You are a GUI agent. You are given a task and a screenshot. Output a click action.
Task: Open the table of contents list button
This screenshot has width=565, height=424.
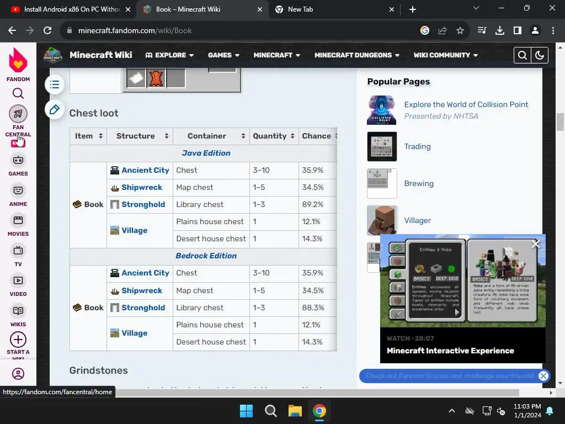[55, 84]
